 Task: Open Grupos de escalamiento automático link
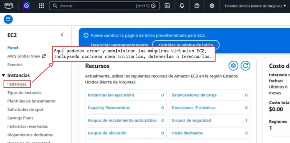[122, 120]
